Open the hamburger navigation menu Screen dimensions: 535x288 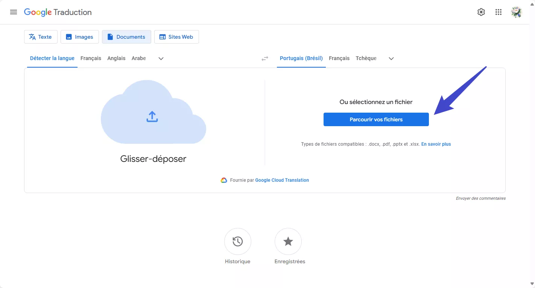coord(14,12)
